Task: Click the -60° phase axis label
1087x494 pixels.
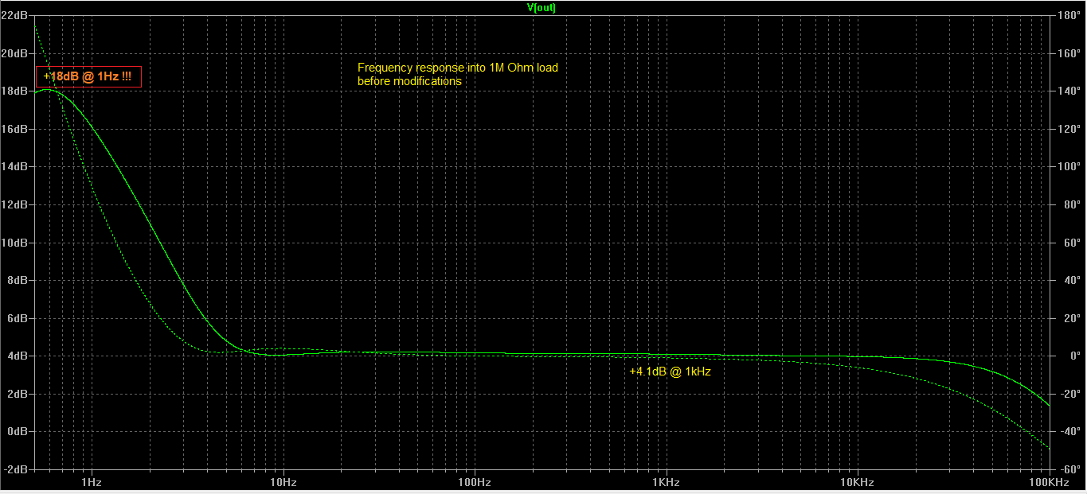Action: [x=1071, y=469]
